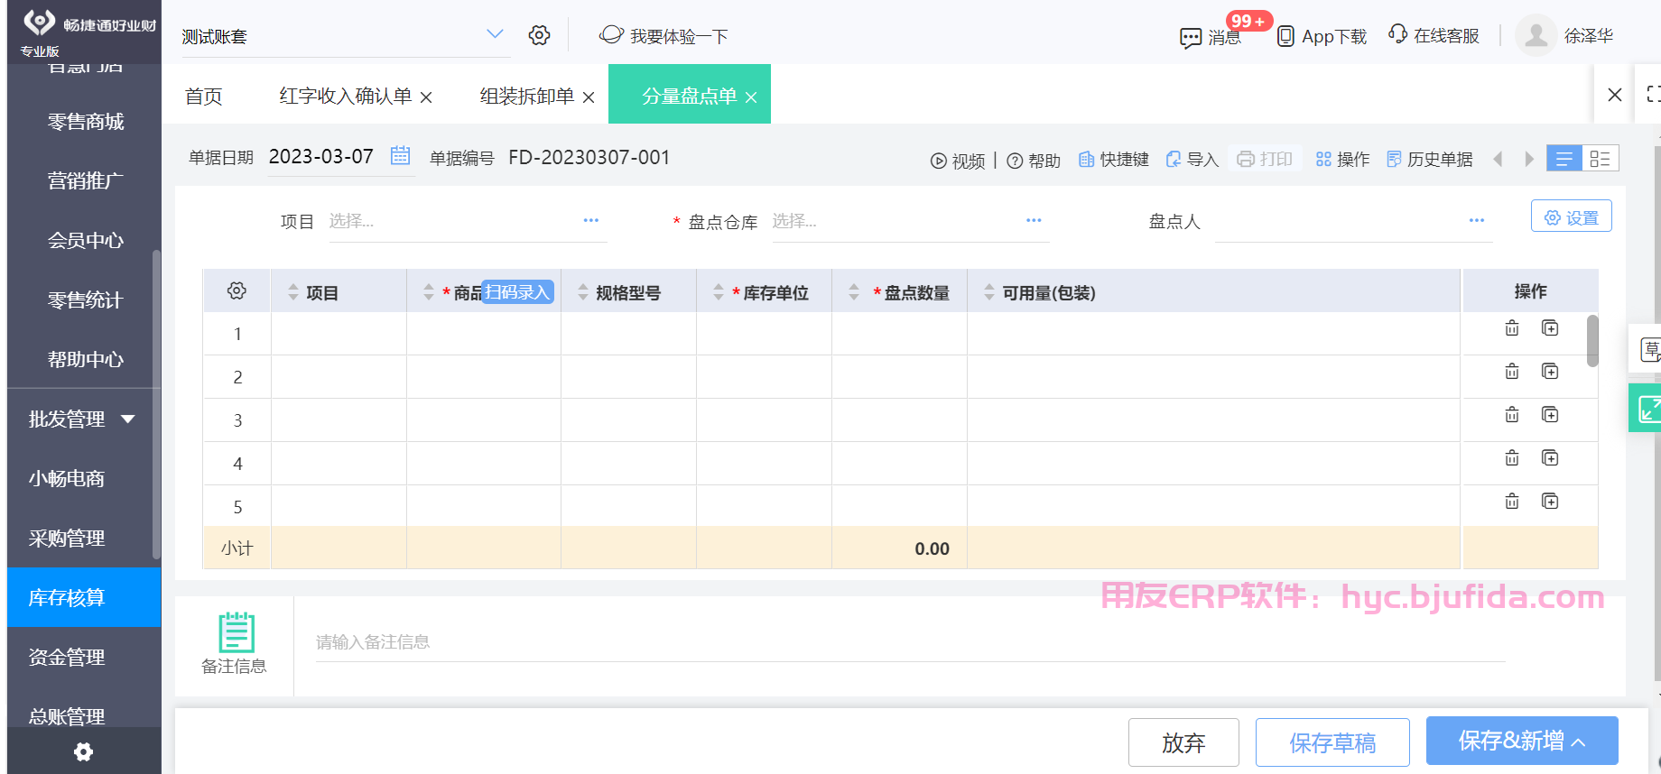Viewport: 1661px width, 774px height.
Task: Click the user avatar for 徐泽华
Action: click(1536, 36)
